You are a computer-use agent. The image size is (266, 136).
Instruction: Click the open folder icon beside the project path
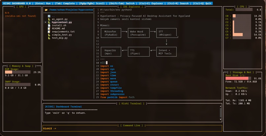pos(46,10)
